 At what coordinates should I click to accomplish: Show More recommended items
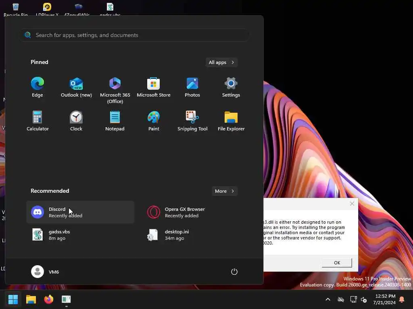(224, 191)
